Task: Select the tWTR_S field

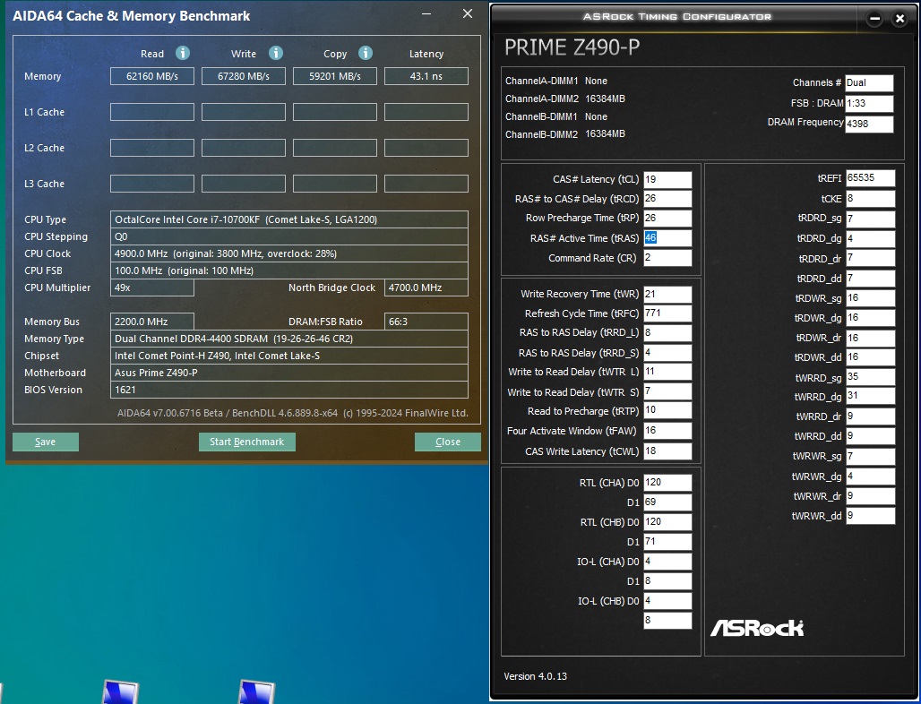Action: 667,391
